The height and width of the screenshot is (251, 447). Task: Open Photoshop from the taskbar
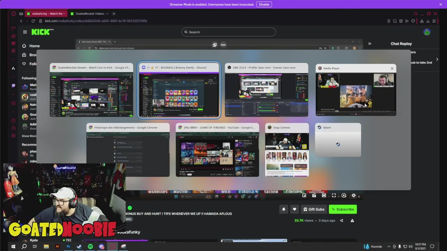coord(68,246)
